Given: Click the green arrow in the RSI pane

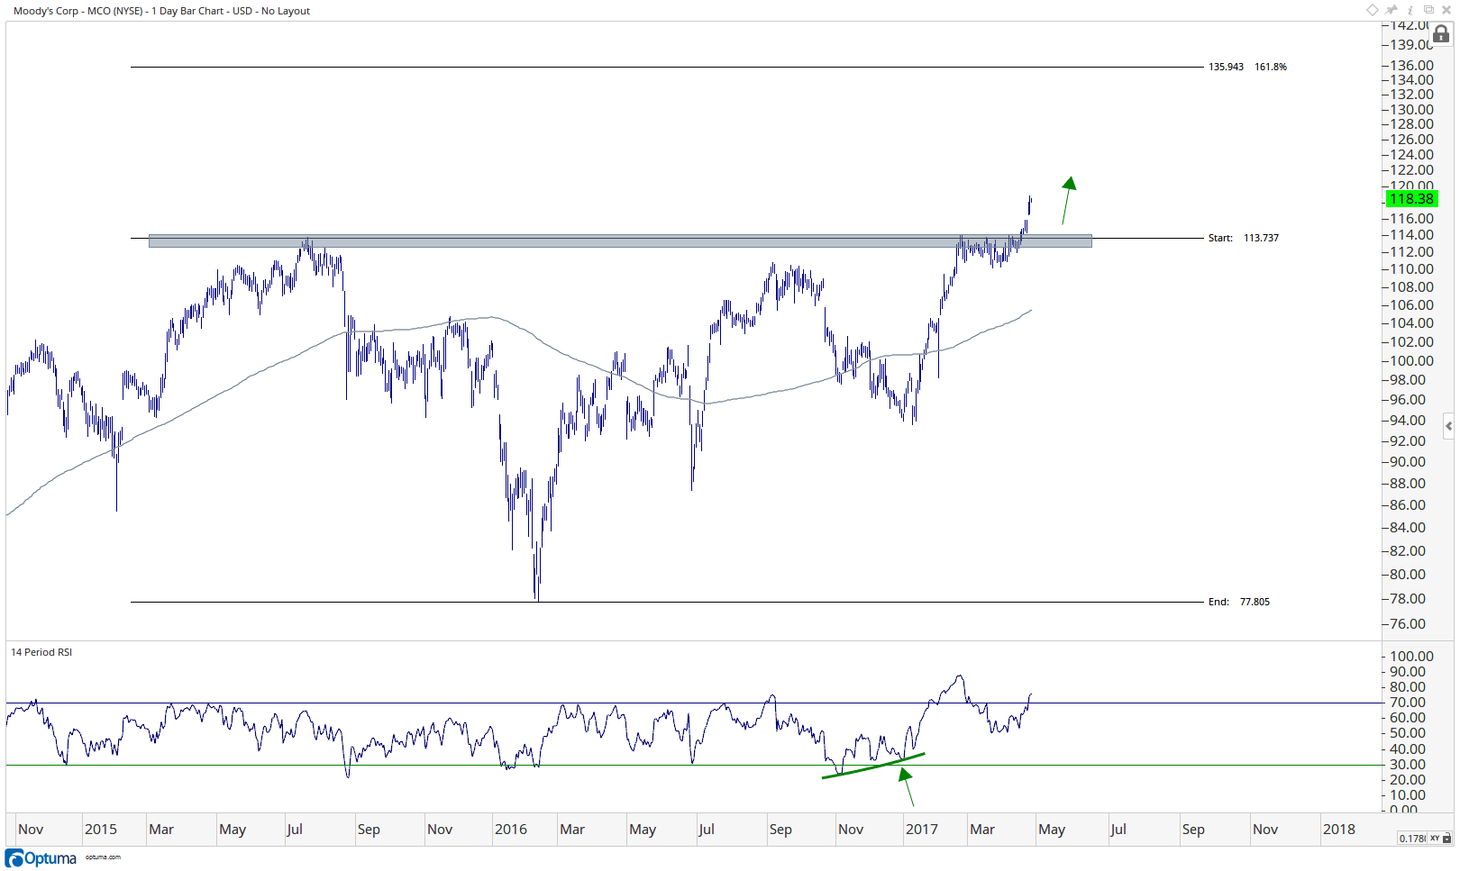Looking at the screenshot, I should click(908, 786).
